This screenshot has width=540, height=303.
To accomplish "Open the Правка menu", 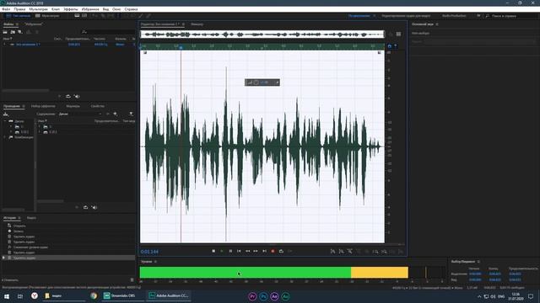I will (19, 9).
